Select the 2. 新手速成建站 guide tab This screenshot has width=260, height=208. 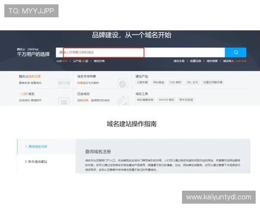[46, 162]
